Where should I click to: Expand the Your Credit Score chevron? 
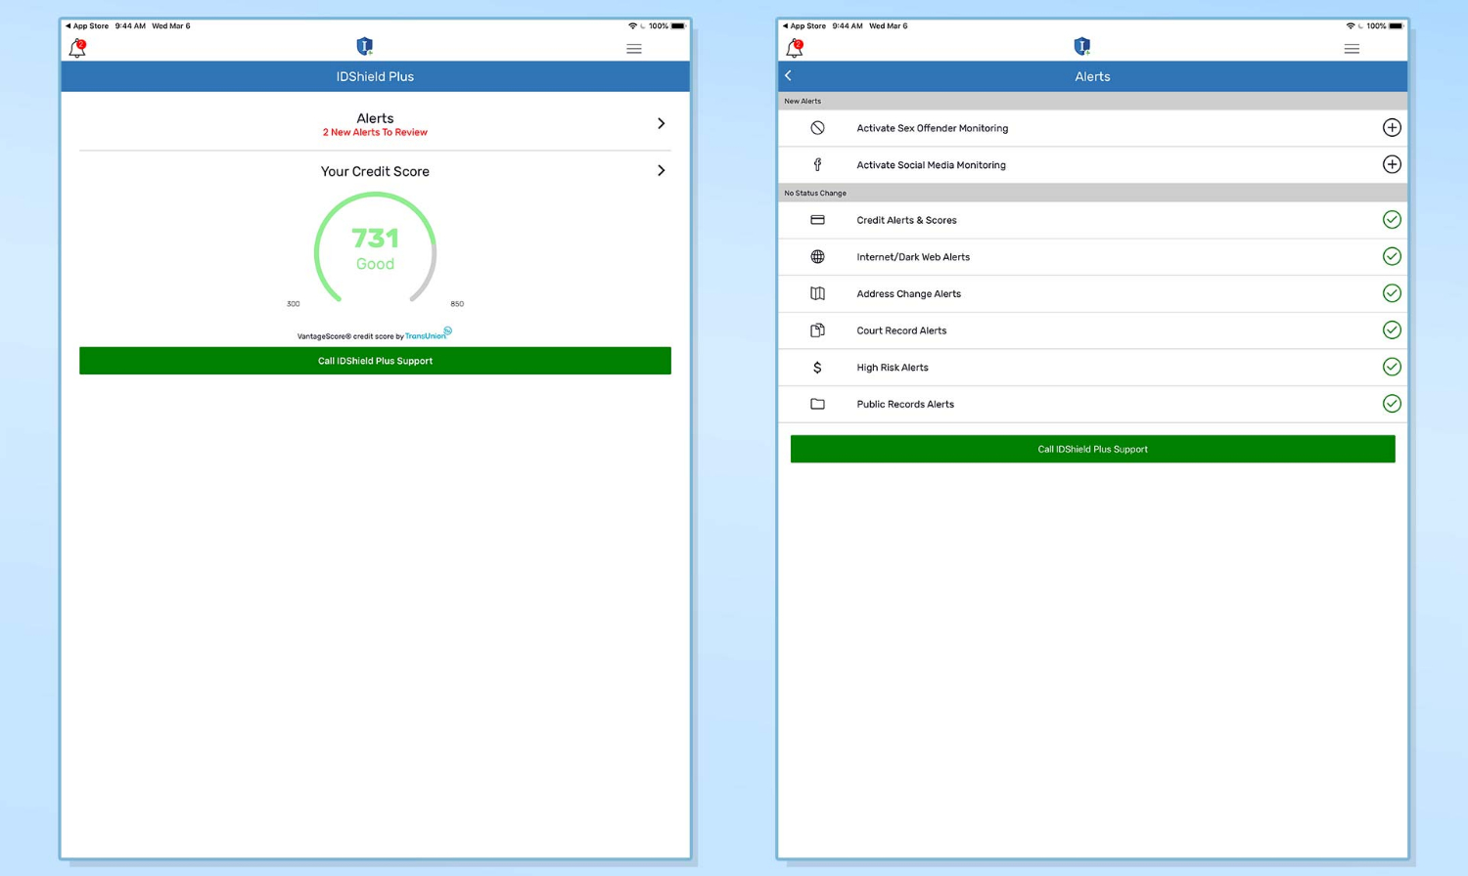(662, 170)
